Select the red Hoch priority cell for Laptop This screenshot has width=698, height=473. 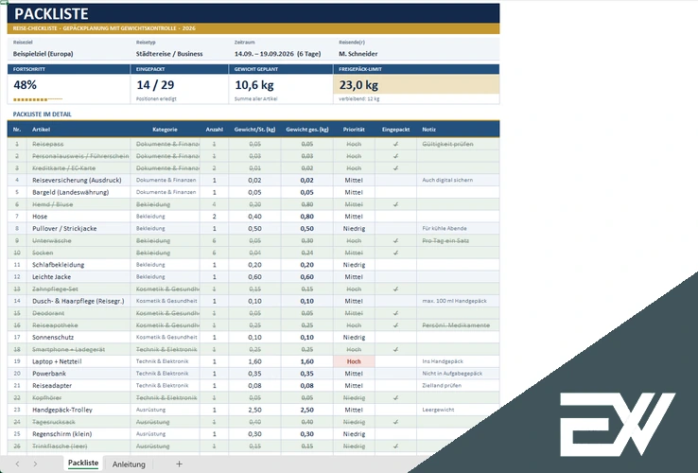(x=354, y=361)
